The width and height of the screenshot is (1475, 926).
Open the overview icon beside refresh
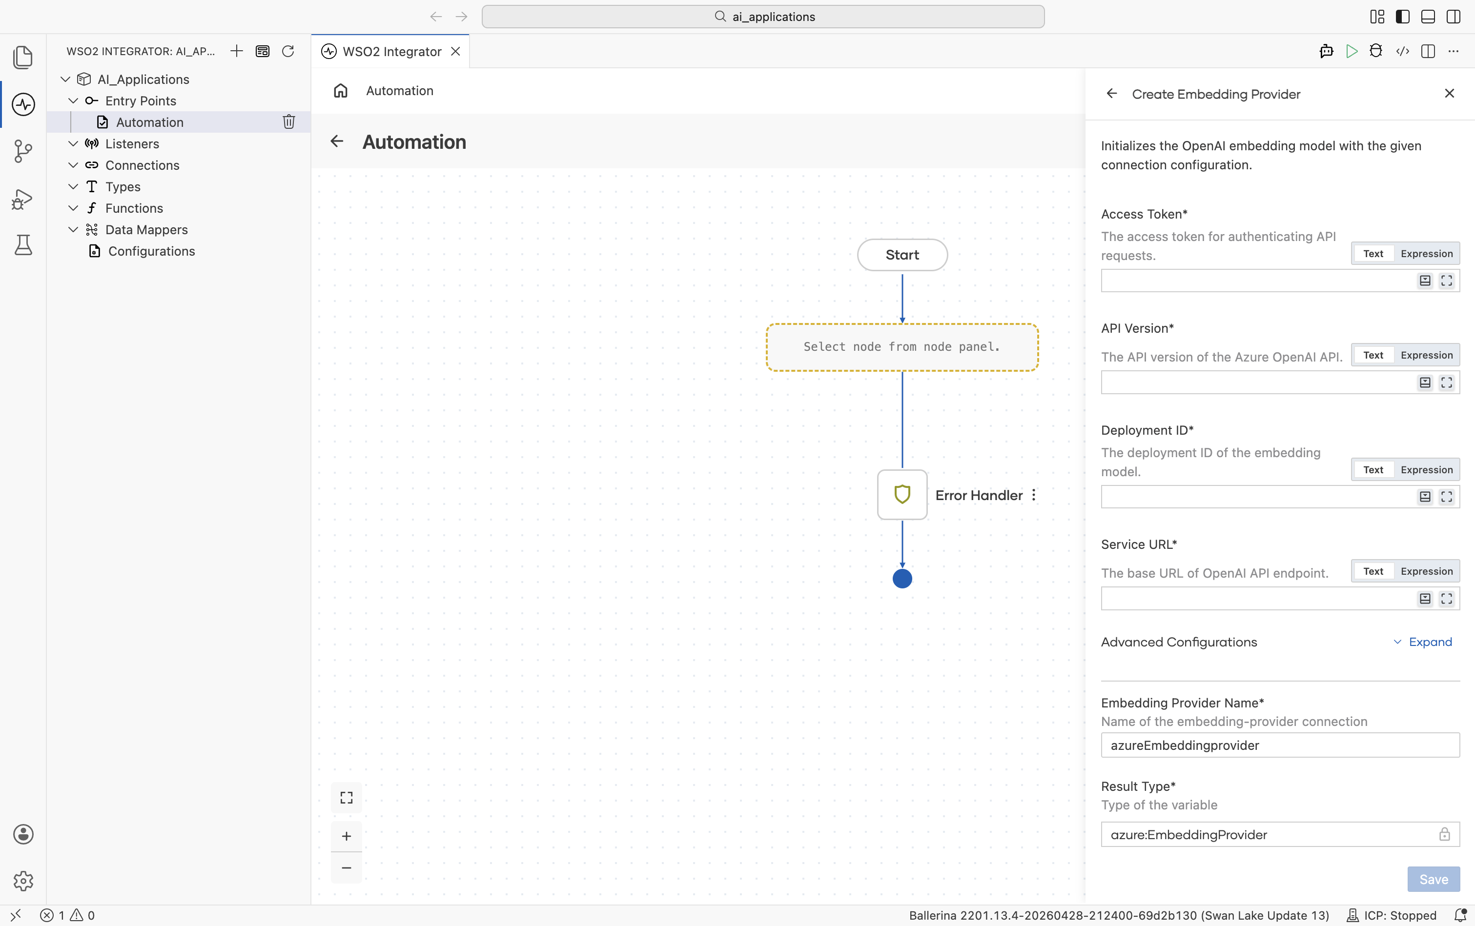(262, 51)
